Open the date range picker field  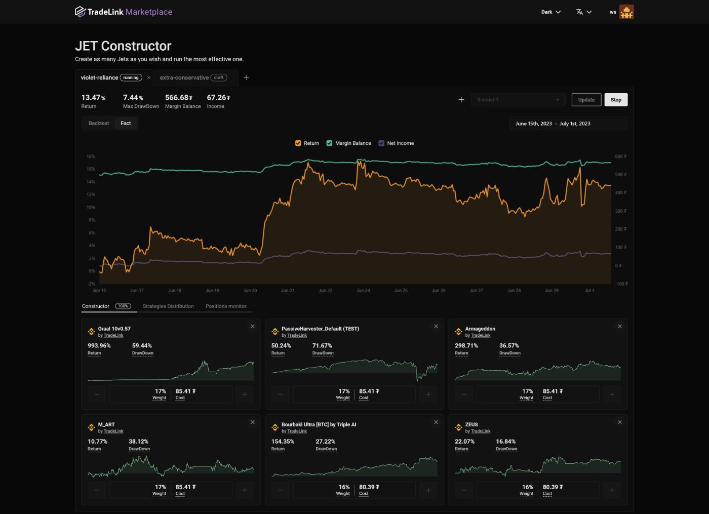(x=568, y=124)
